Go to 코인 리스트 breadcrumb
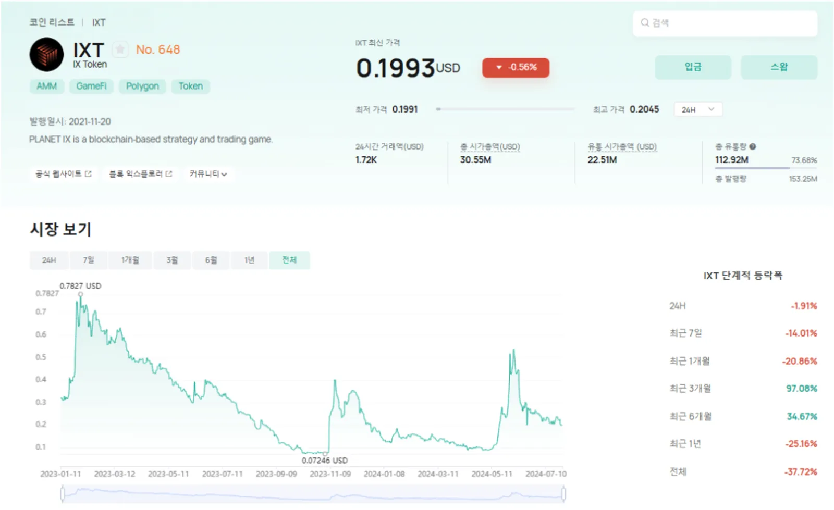Screen dimensions: 834x510 (52, 22)
